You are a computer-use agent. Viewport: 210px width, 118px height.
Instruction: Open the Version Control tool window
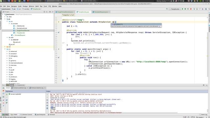point(26,115)
